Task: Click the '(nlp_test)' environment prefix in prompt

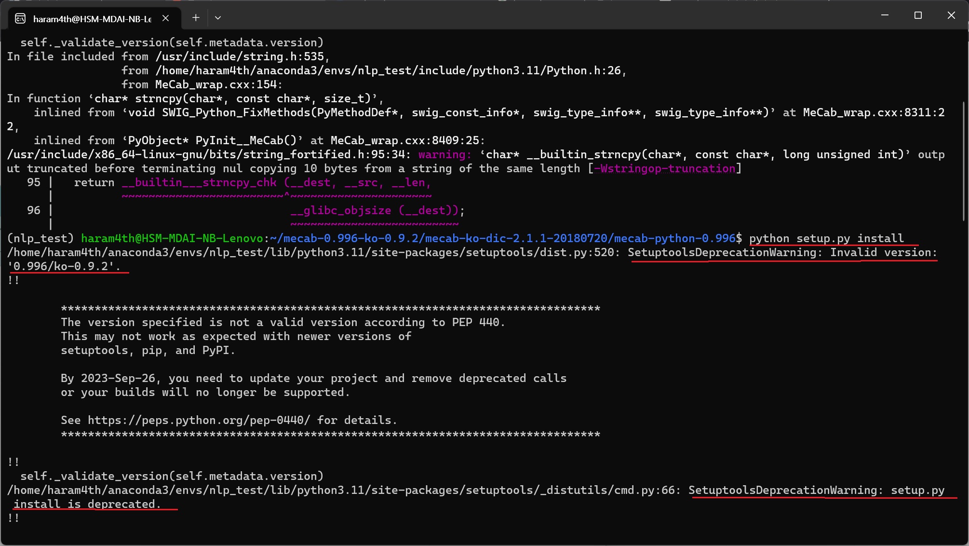Action: coord(40,238)
